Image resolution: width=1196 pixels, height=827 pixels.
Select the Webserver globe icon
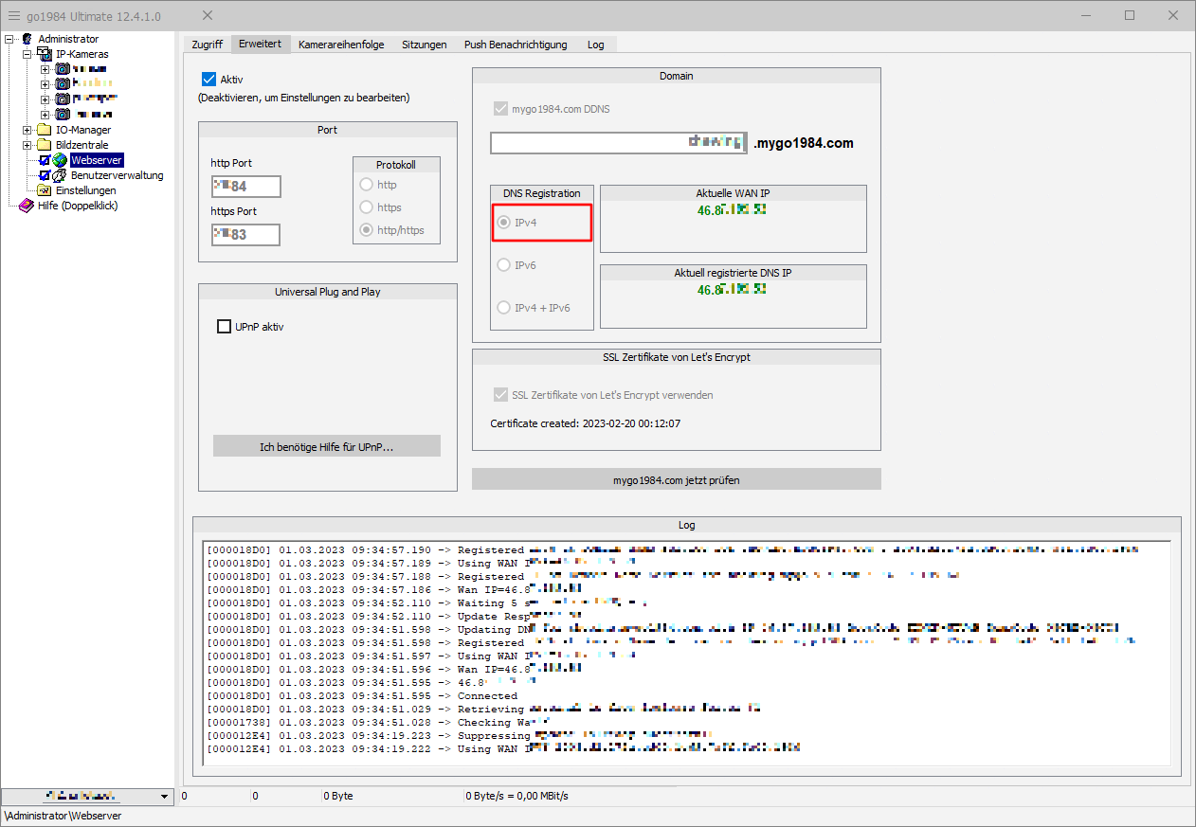(x=60, y=160)
